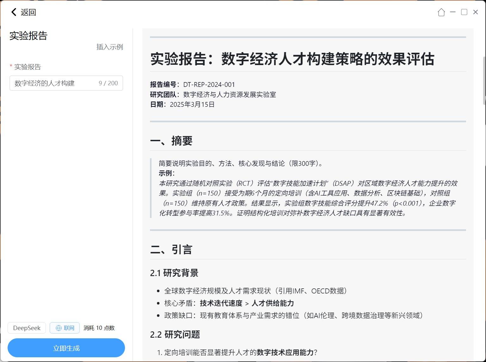Click the 插入示例 link
This screenshot has width=486, height=362.
click(109, 47)
